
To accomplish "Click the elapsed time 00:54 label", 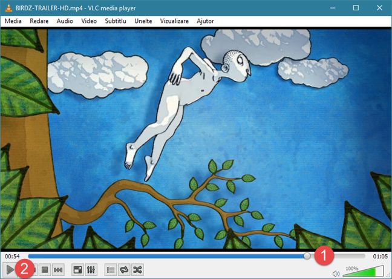I will coord(12,256).
